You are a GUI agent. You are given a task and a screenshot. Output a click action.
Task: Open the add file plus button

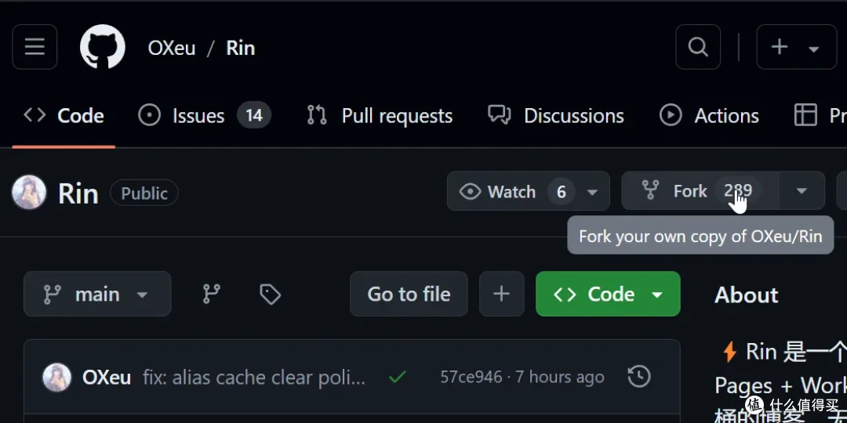point(502,294)
